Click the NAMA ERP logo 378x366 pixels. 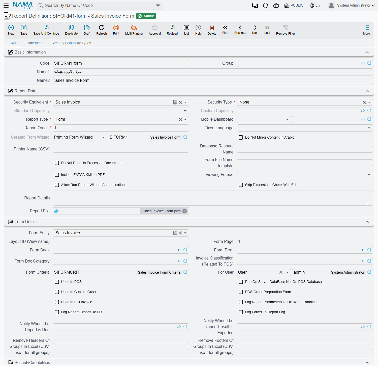23,5
